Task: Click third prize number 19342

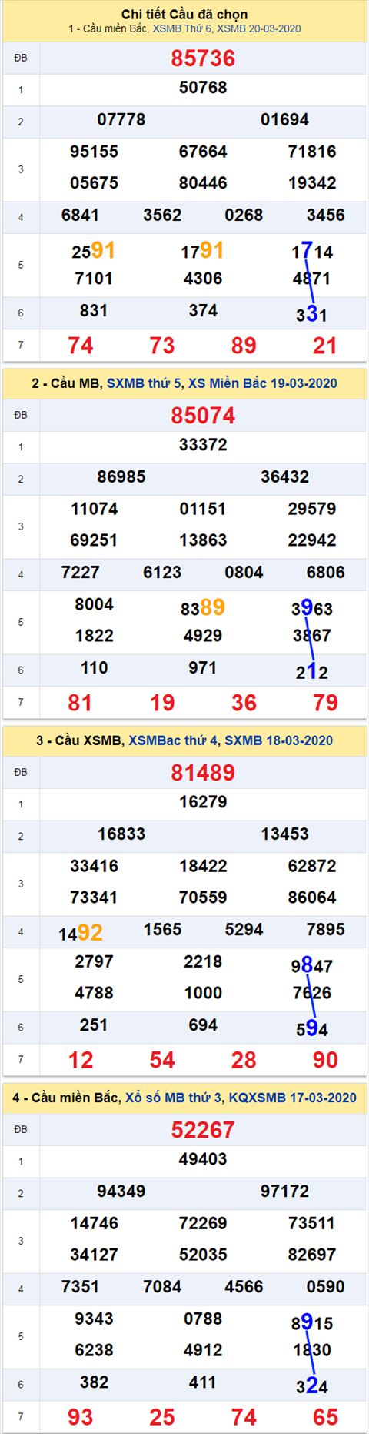Action: pos(312,183)
